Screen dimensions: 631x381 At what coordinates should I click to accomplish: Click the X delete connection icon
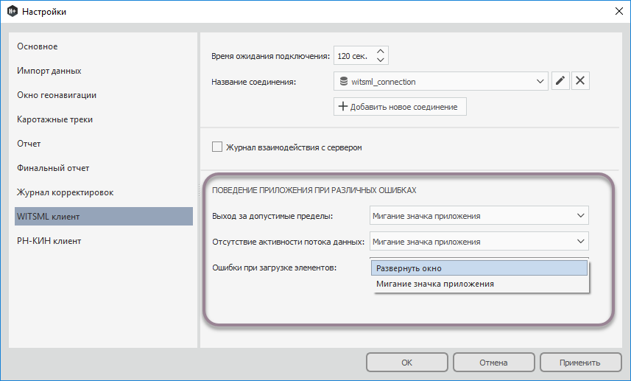[x=580, y=81]
